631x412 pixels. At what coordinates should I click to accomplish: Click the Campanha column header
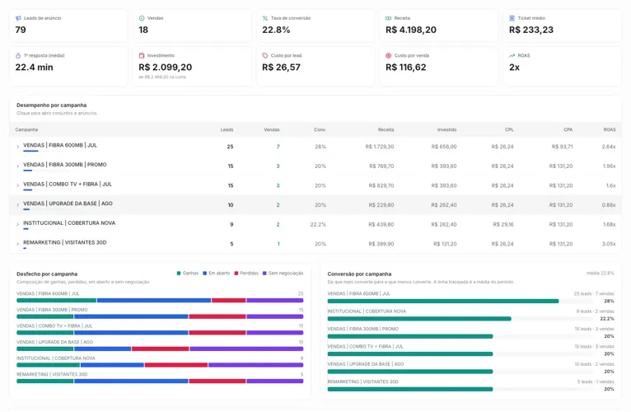click(26, 129)
